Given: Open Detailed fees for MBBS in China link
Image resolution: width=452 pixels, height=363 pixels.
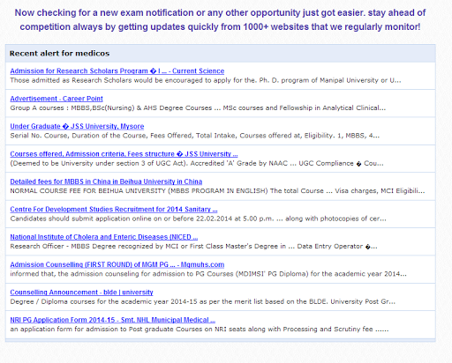Looking at the screenshot, I should click(106, 181).
